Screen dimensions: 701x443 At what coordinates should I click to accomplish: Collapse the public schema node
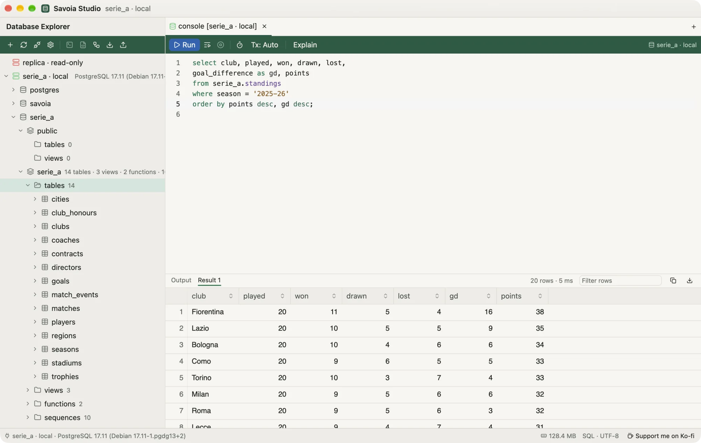(x=21, y=131)
